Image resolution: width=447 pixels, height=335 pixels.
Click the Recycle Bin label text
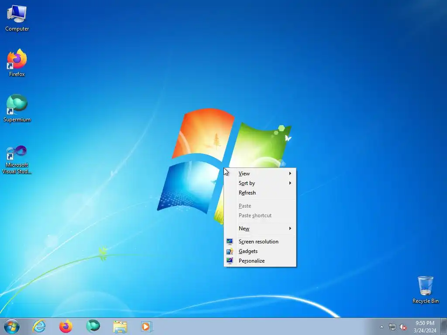click(x=425, y=301)
